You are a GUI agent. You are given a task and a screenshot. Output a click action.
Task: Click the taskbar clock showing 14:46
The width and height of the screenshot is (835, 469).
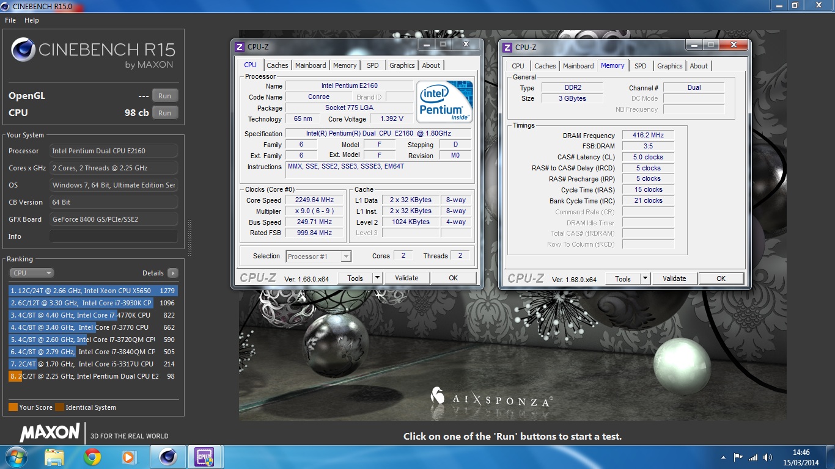[801, 457]
